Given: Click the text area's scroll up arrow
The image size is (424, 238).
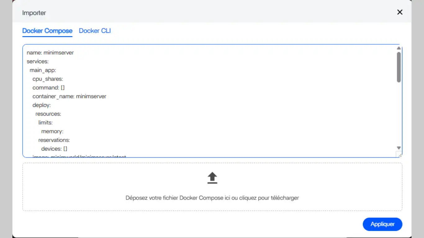Looking at the screenshot, I should [399, 48].
